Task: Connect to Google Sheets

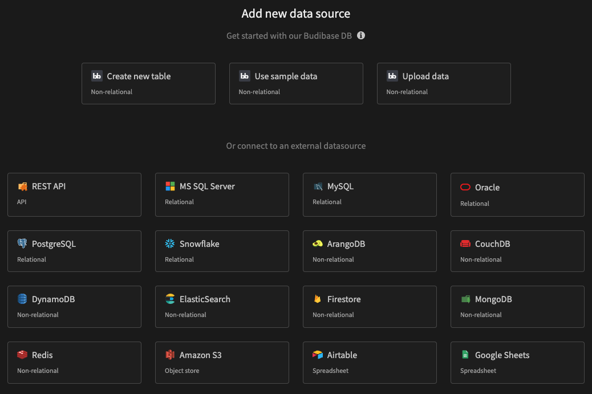Action: (517, 363)
